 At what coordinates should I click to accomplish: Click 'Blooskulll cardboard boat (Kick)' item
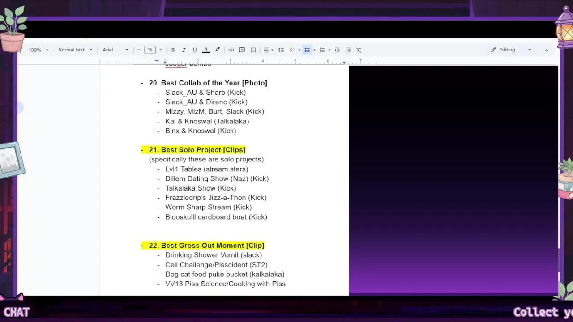[x=216, y=217]
